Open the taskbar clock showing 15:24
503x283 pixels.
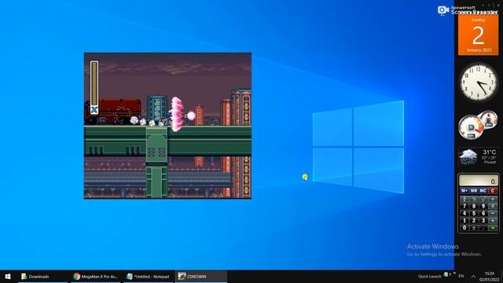pyautogui.click(x=490, y=277)
